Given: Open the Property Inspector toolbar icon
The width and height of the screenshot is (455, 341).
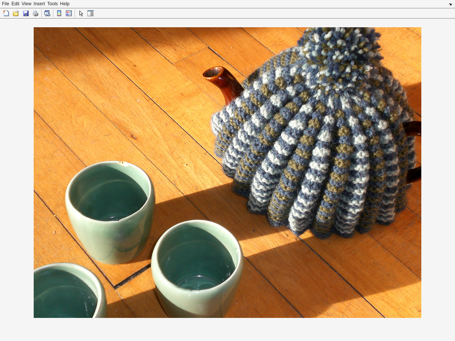Looking at the screenshot, I should 90,13.
